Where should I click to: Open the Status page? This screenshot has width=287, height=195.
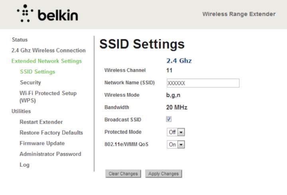[20, 40]
